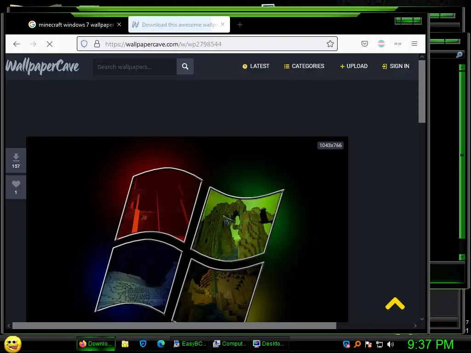Open the network tray icon
This screenshot has width=471, height=353.
pos(379,344)
